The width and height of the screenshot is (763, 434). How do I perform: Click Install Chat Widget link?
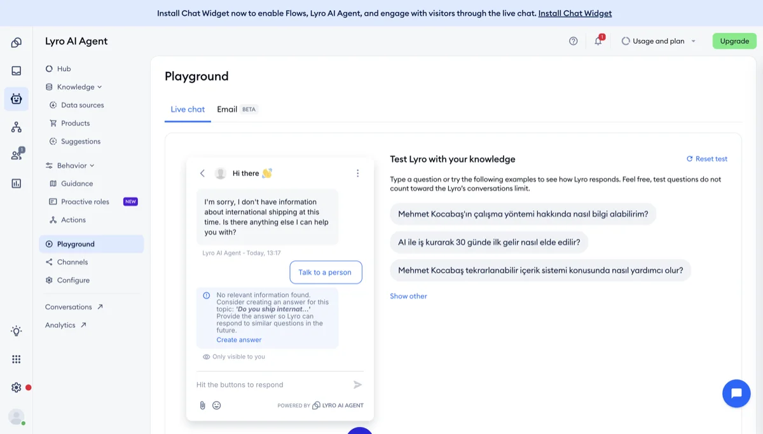(575, 13)
